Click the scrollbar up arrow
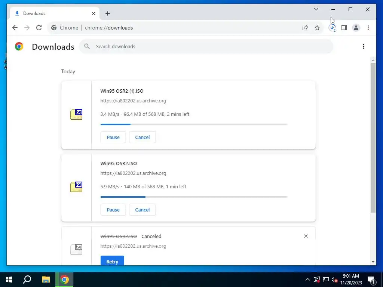Screen dimensions: 383x287 (373, 60)
